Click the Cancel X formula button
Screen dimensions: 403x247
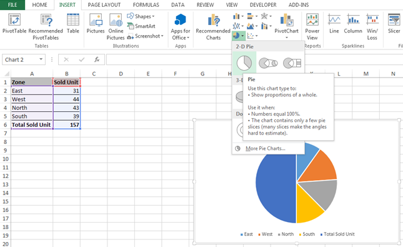66,59
